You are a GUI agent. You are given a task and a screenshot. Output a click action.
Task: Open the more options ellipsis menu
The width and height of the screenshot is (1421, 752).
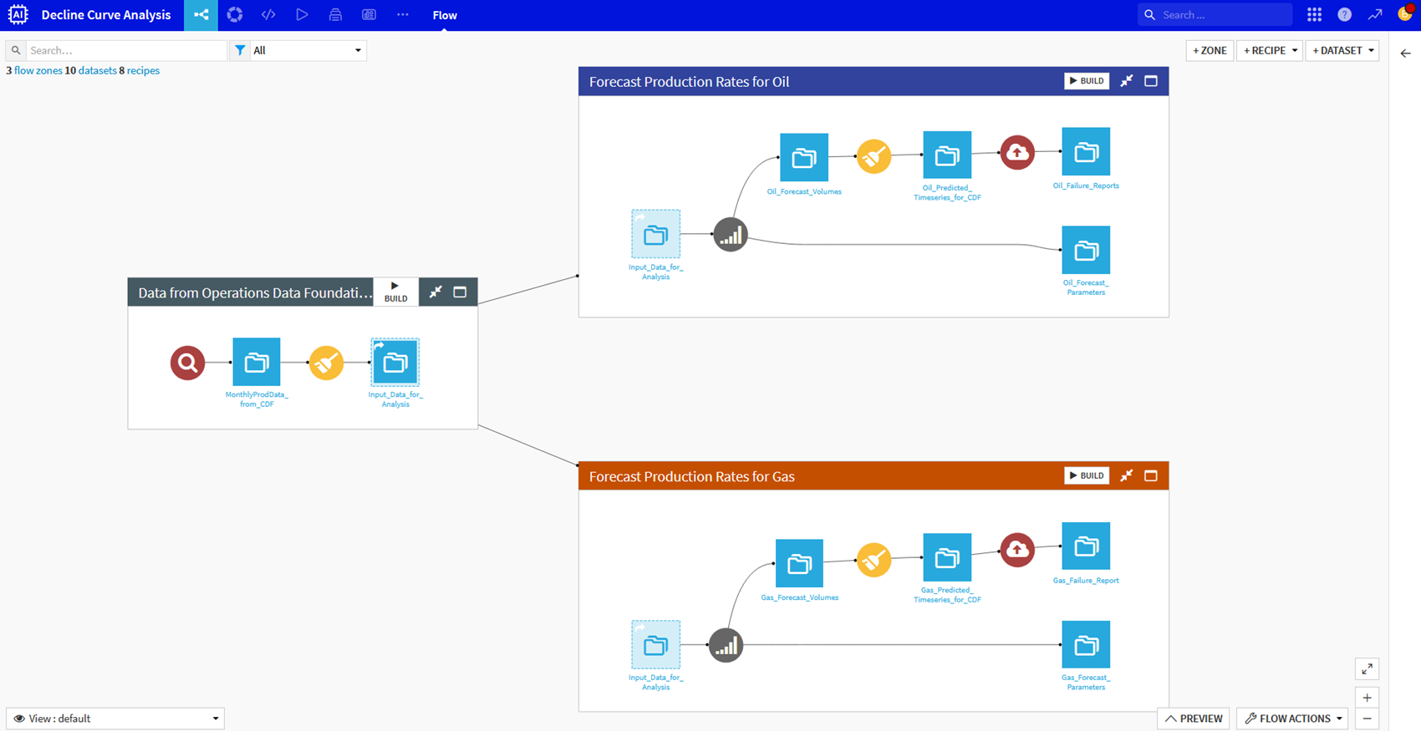click(402, 15)
